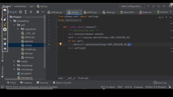Fold the Cart class using gutter marker

pos(57,20)
